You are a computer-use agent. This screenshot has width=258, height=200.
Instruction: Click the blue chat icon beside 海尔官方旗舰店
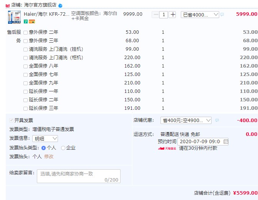60,6
